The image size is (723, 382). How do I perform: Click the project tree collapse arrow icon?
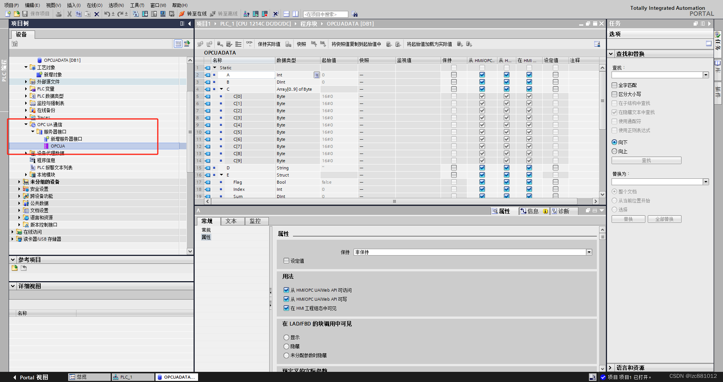[x=189, y=24]
